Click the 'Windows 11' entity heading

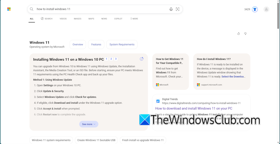(x=39, y=43)
